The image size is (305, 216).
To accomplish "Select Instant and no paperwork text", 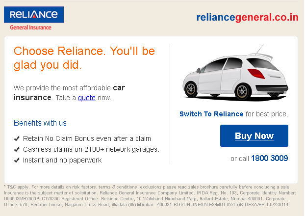I will tap(62, 160).
